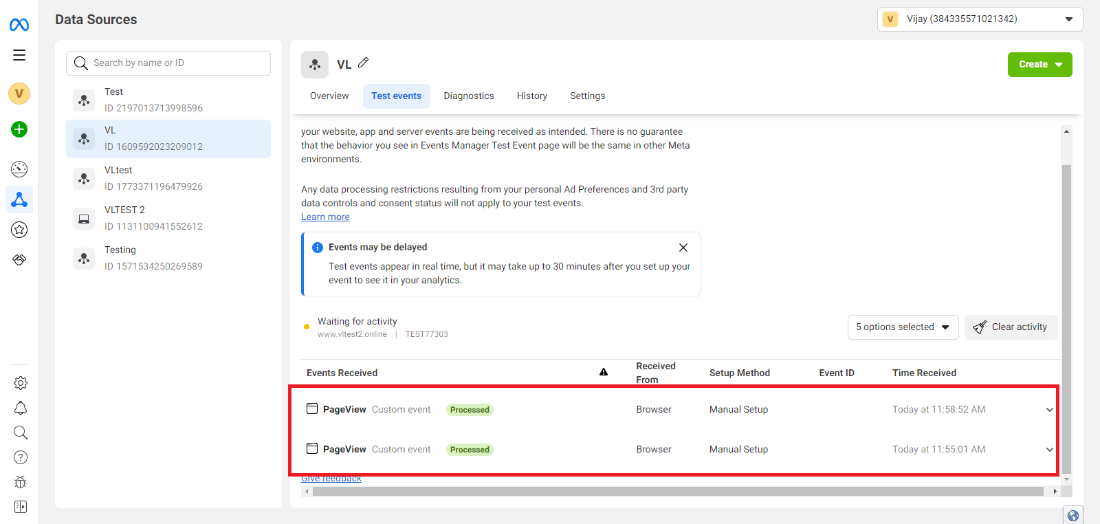Open the Data Sources icon in sidebar
The height and width of the screenshot is (524, 1100).
tap(19, 199)
